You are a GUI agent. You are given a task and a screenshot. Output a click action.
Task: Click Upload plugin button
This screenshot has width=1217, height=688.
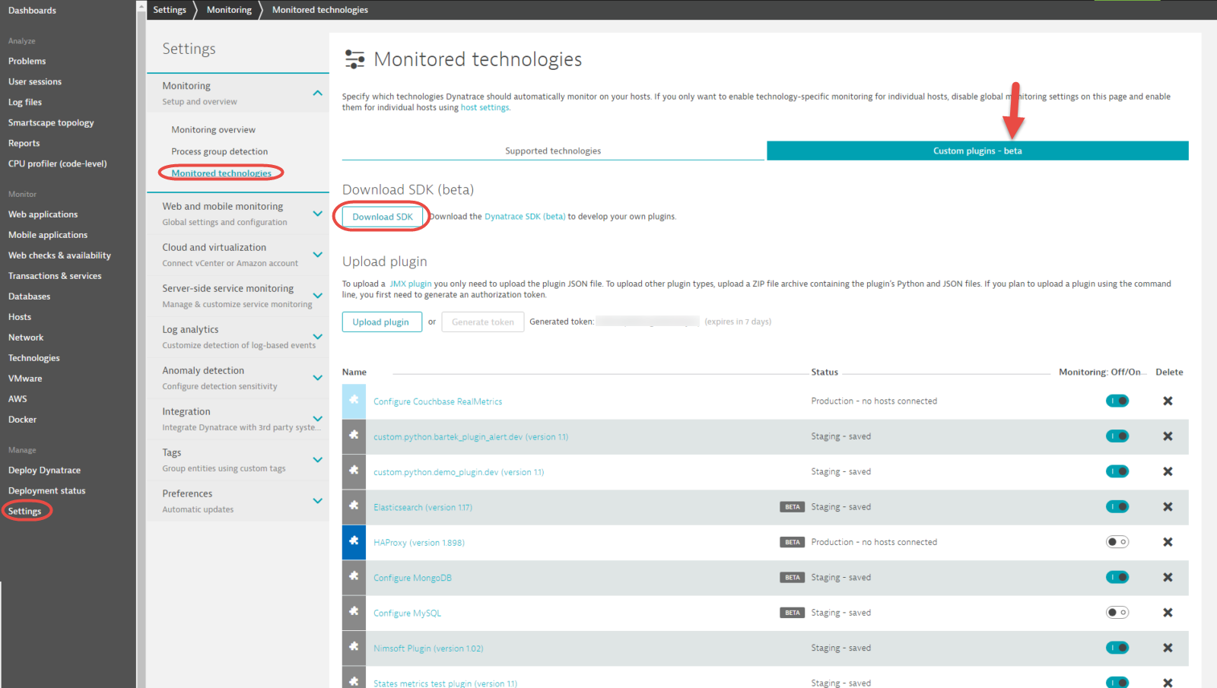pos(381,322)
